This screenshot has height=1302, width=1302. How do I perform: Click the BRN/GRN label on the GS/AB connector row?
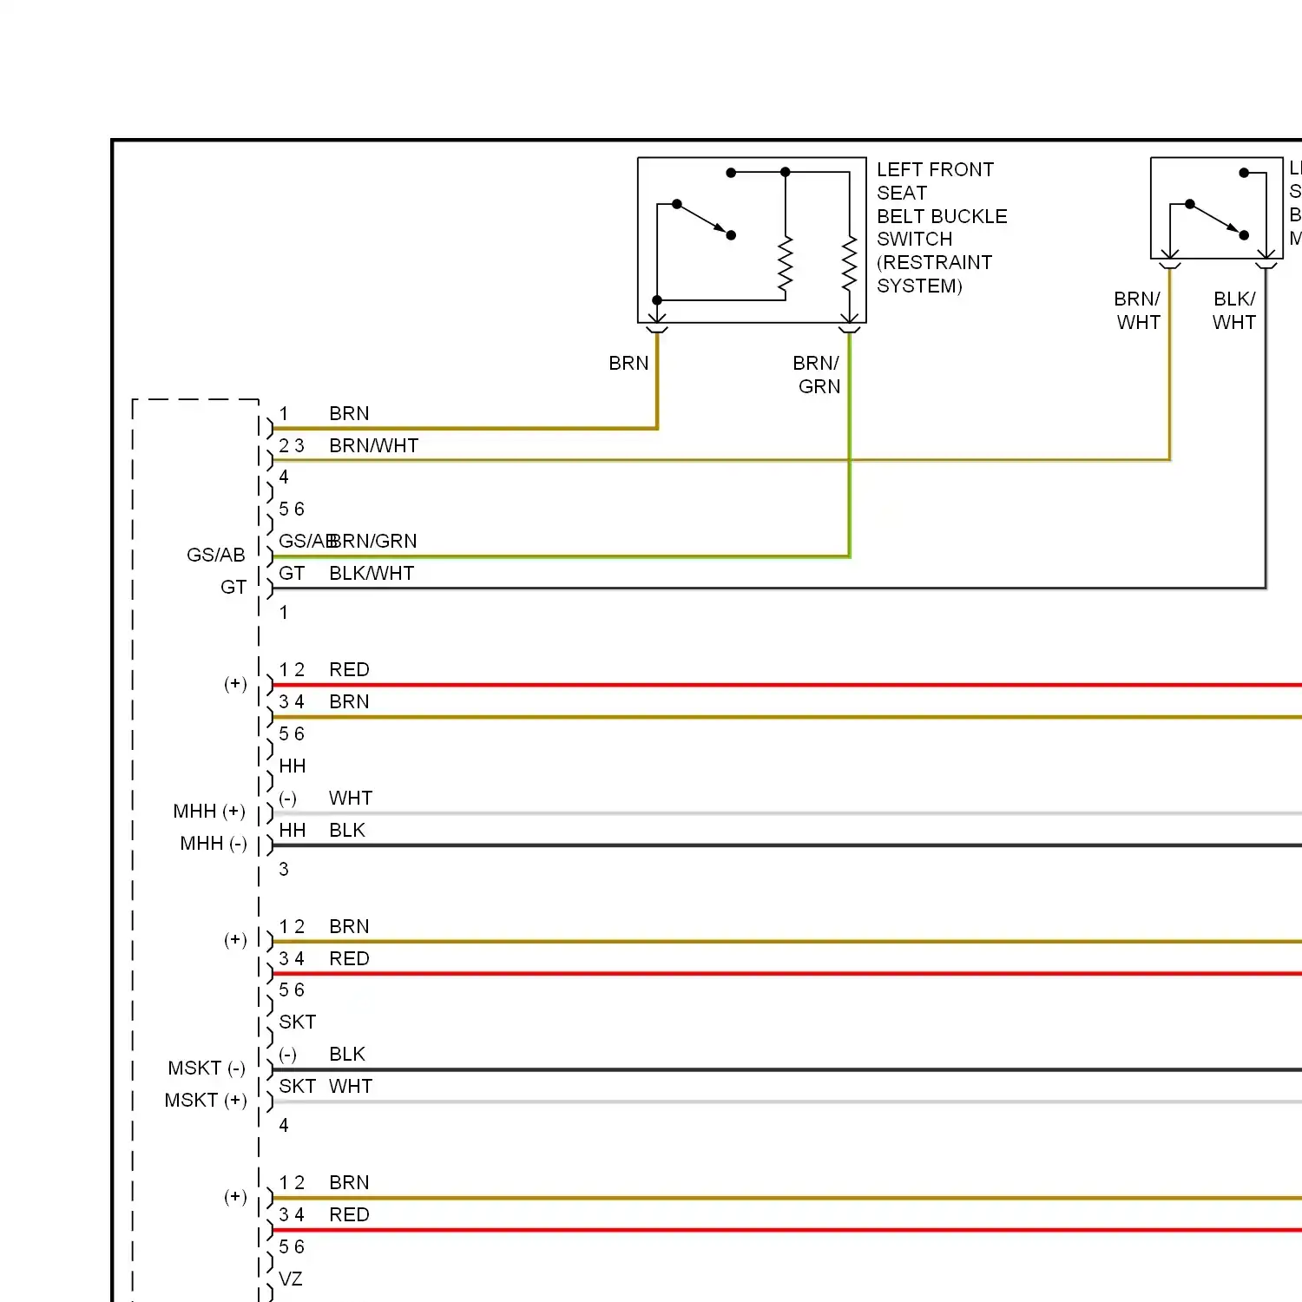(x=374, y=541)
